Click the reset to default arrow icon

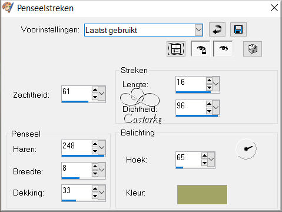point(217,29)
